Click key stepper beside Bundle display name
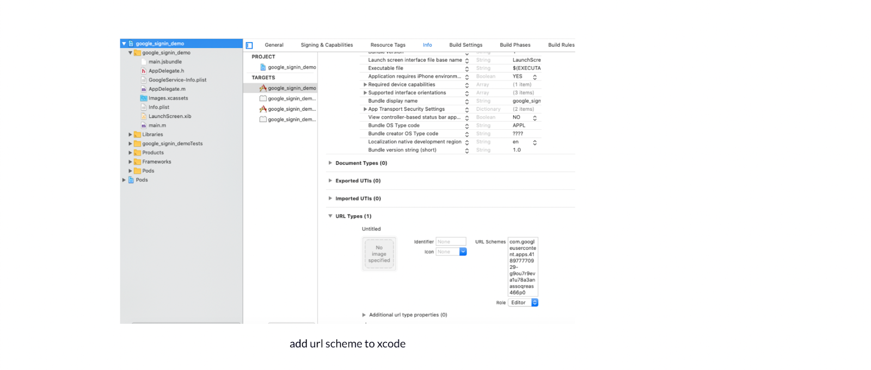 [x=467, y=102]
